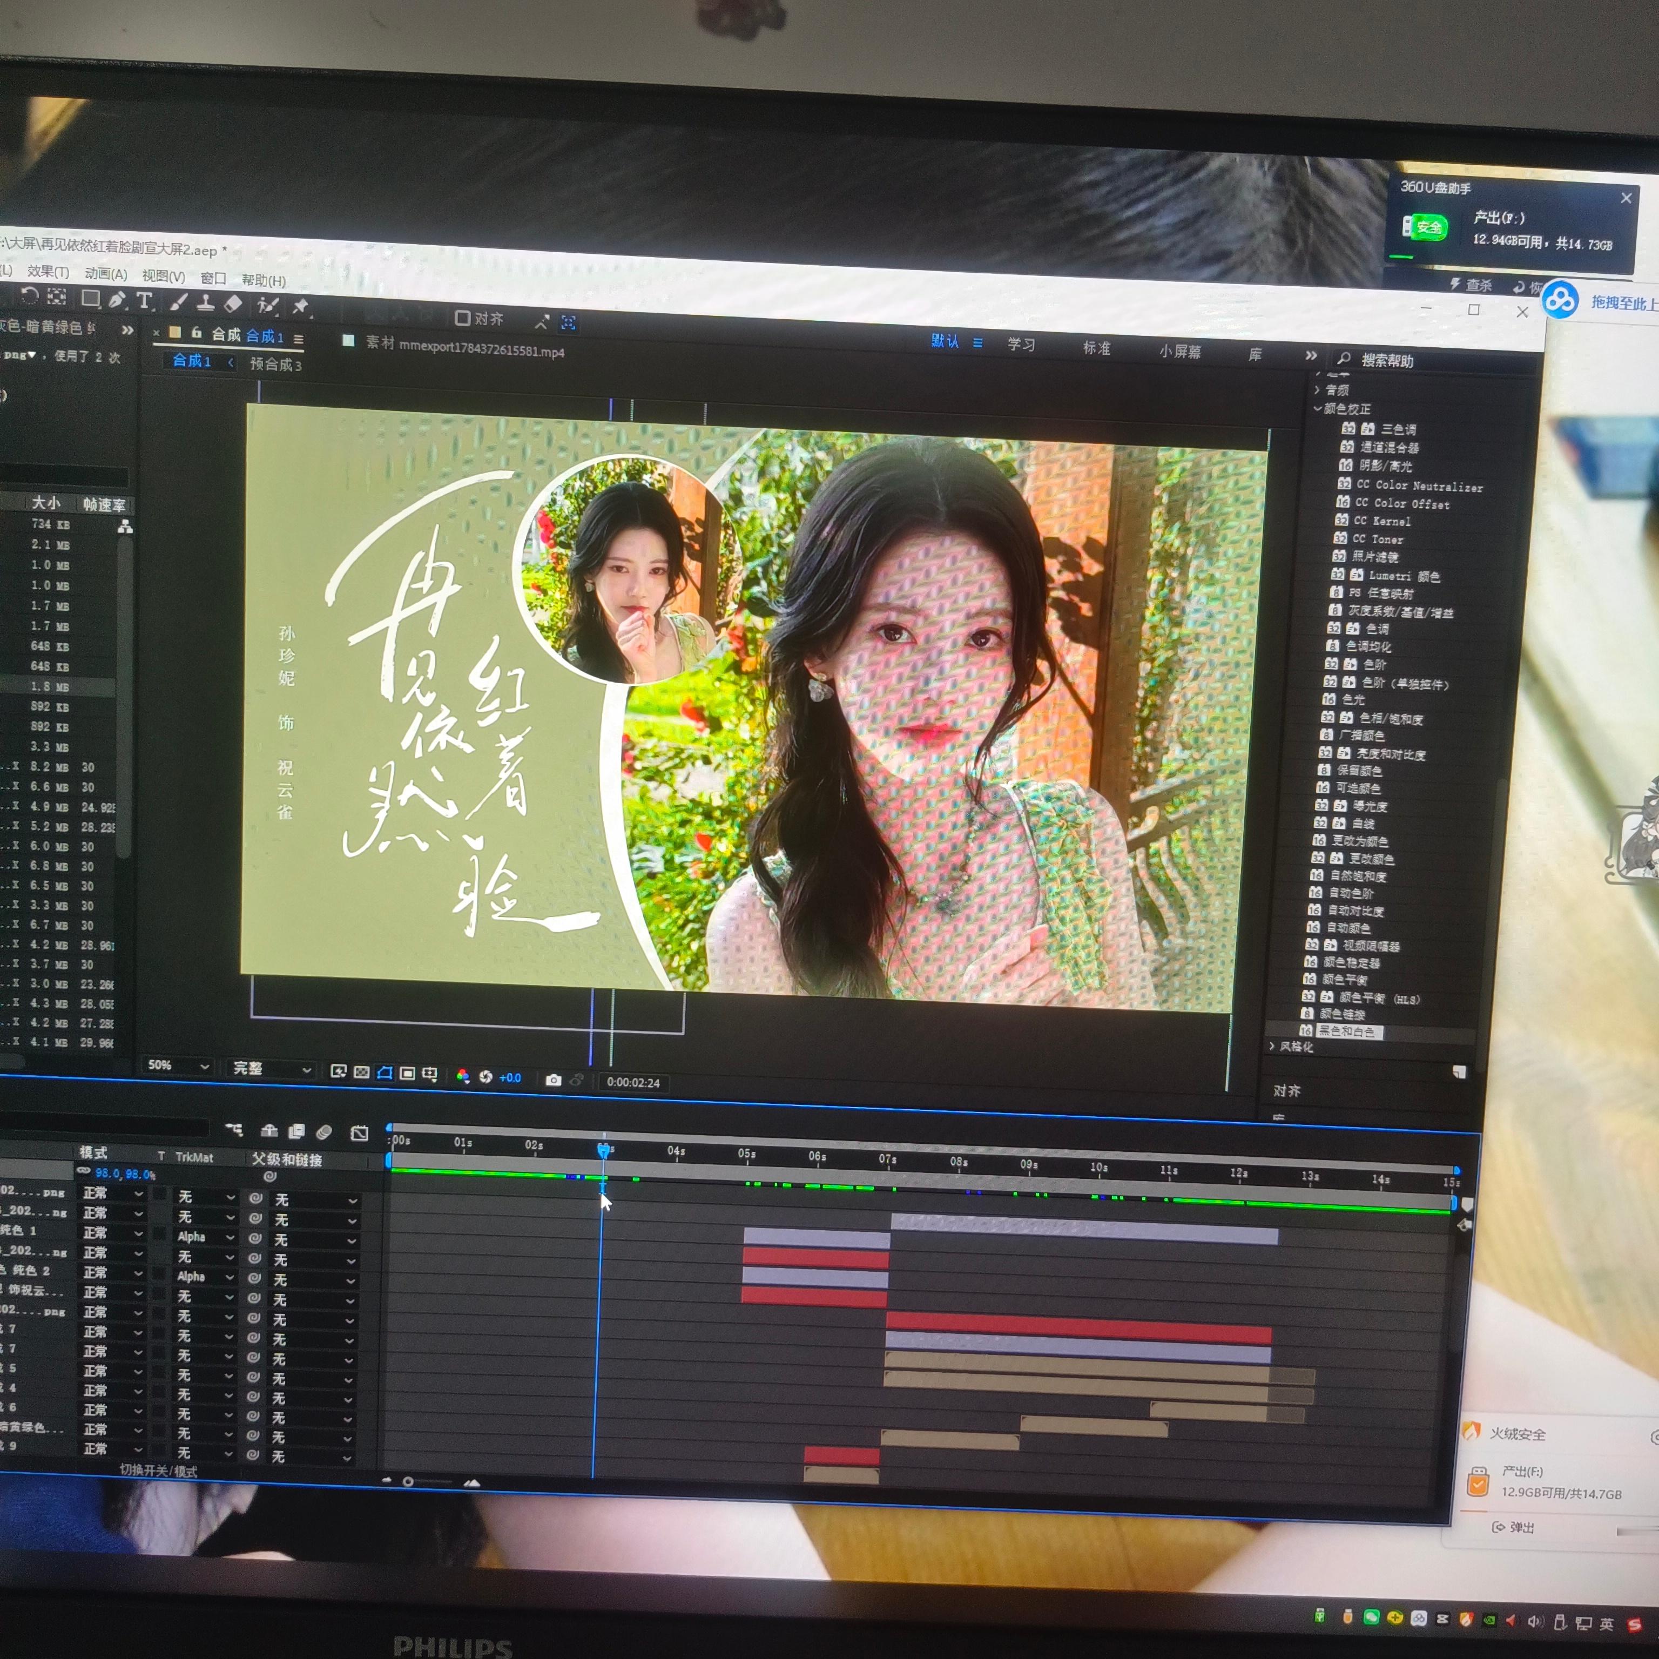Open the 窗口 menu

coord(213,278)
